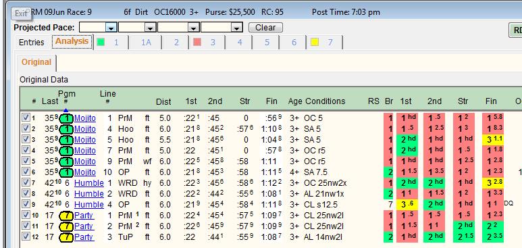Toggle row 4 checkbox for Mojito

25,150
